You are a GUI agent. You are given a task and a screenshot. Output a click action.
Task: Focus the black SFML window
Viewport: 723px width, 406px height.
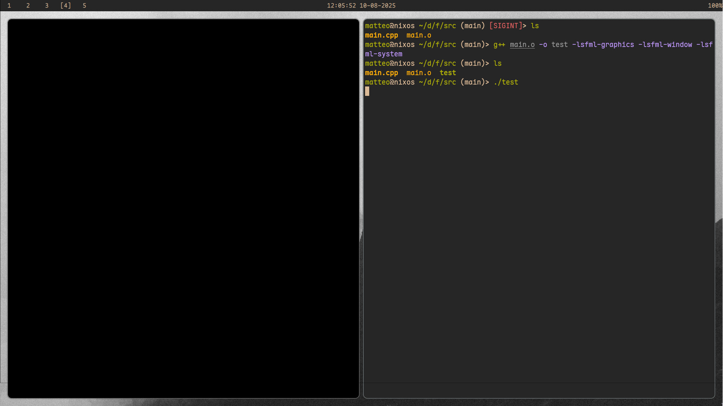[x=183, y=209]
